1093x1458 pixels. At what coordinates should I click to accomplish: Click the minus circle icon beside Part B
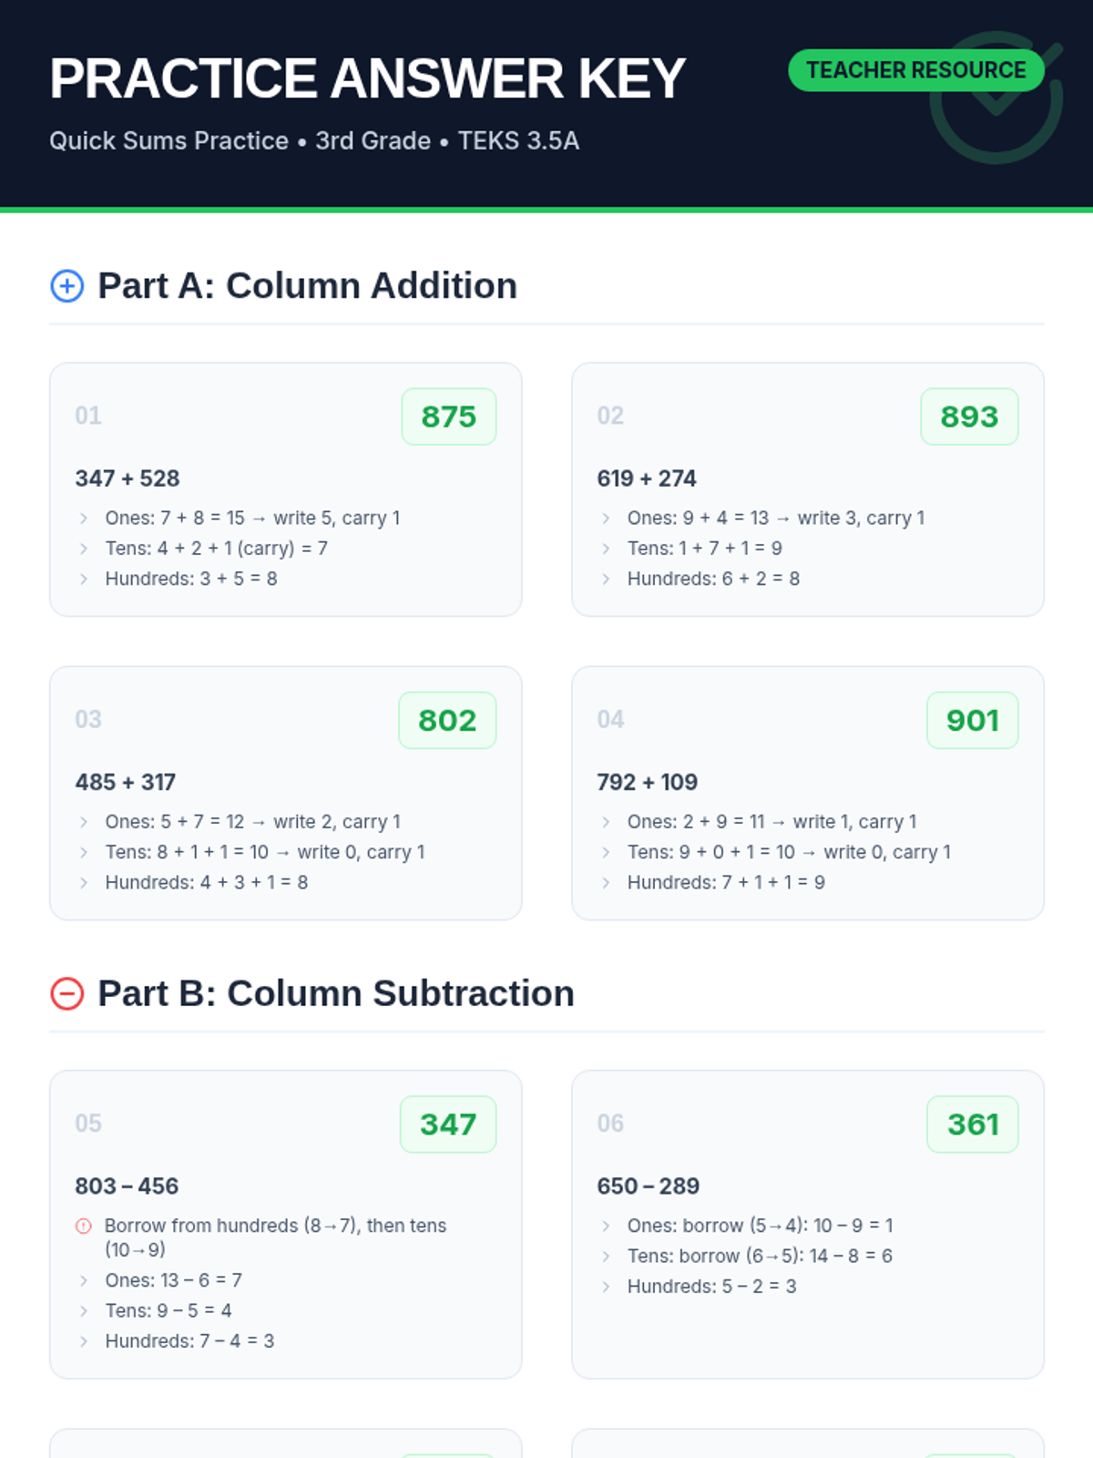pos(66,993)
